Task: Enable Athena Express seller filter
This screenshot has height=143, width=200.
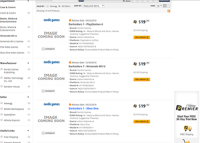Action: (2, 120)
